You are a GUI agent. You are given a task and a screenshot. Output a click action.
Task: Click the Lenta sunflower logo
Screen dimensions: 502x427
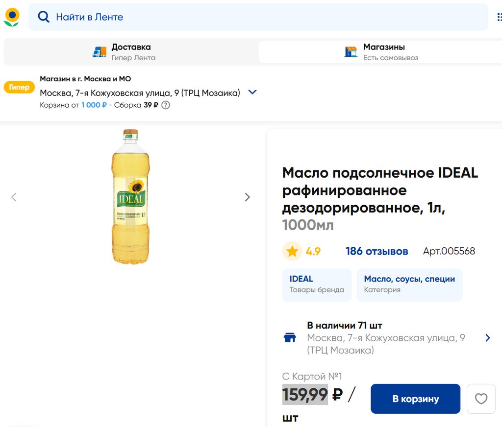tap(12, 17)
